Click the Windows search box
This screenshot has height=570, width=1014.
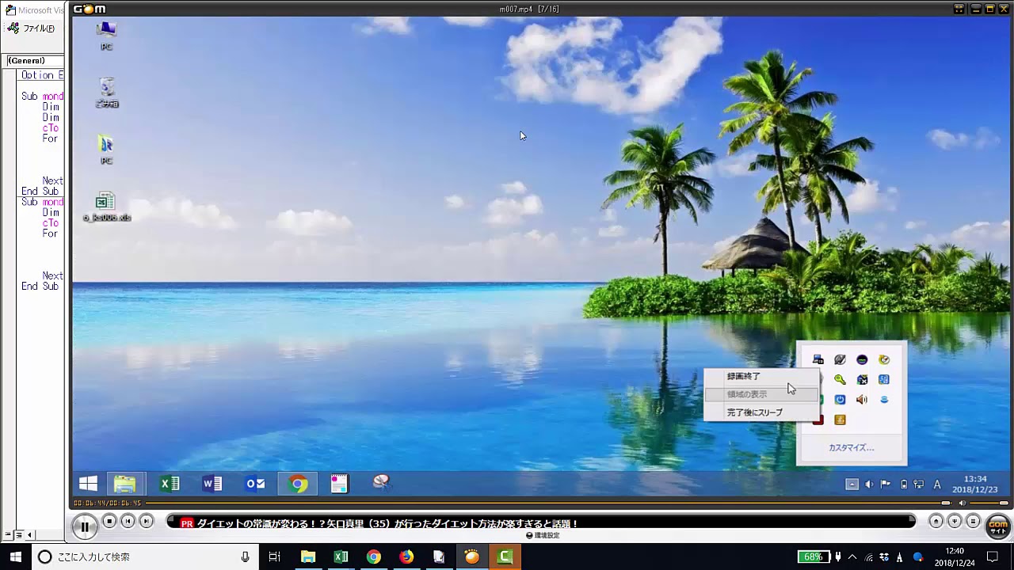point(143,557)
